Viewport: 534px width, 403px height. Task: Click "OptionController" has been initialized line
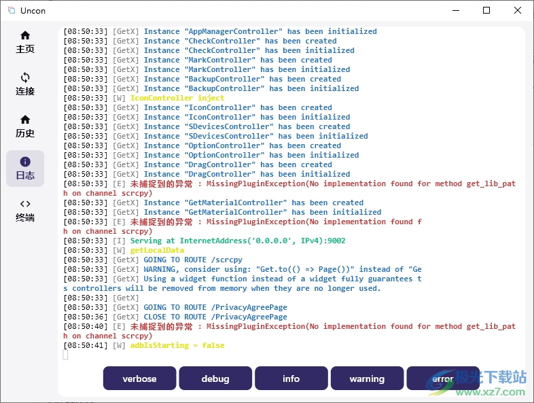pos(211,156)
